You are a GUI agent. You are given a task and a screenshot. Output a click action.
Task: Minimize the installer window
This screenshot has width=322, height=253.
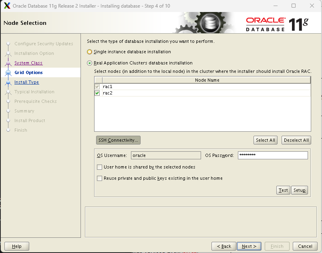(276, 6)
